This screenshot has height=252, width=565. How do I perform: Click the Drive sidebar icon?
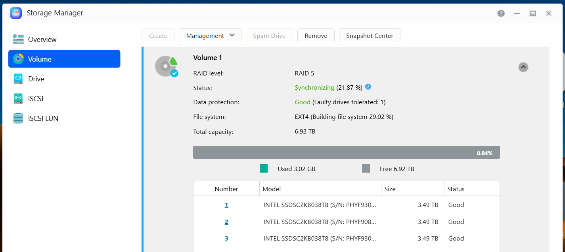[x=18, y=79]
